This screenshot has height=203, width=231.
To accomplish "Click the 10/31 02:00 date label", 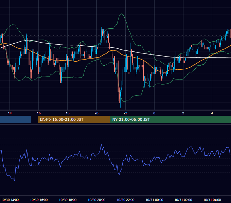I will tap(183, 200).
